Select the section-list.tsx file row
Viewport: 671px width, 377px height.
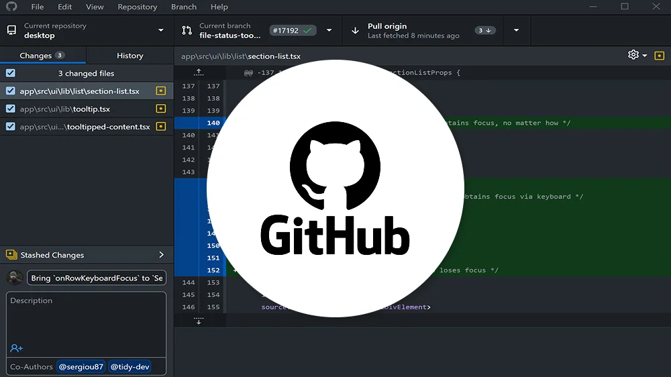(x=87, y=91)
